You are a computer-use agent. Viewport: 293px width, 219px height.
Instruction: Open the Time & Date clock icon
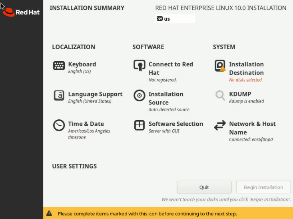pyautogui.click(x=59, y=125)
